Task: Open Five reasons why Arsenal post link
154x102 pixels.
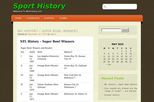Action: click(x=121, y=90)
